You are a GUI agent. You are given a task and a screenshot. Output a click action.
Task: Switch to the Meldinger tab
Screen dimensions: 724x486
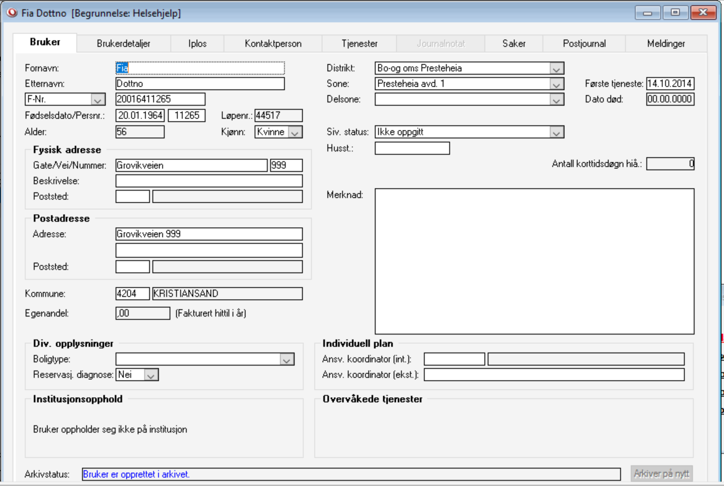666,44
